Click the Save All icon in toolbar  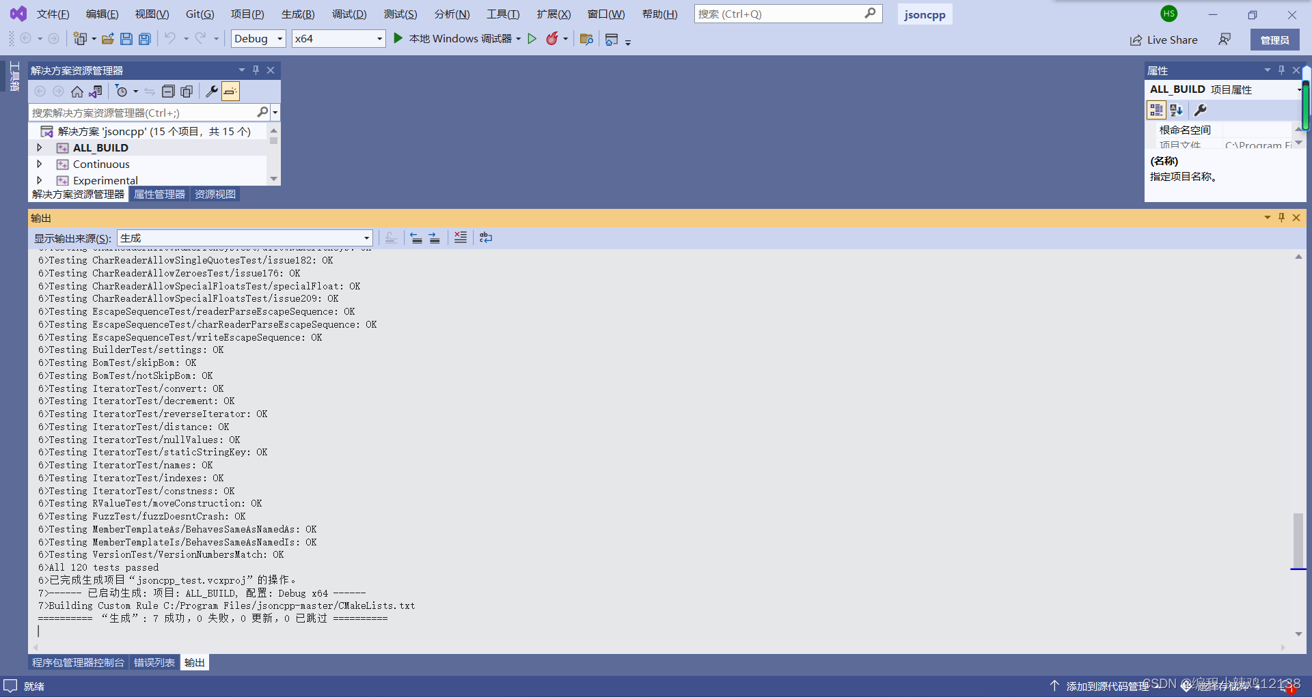click(x=144, y=39)
